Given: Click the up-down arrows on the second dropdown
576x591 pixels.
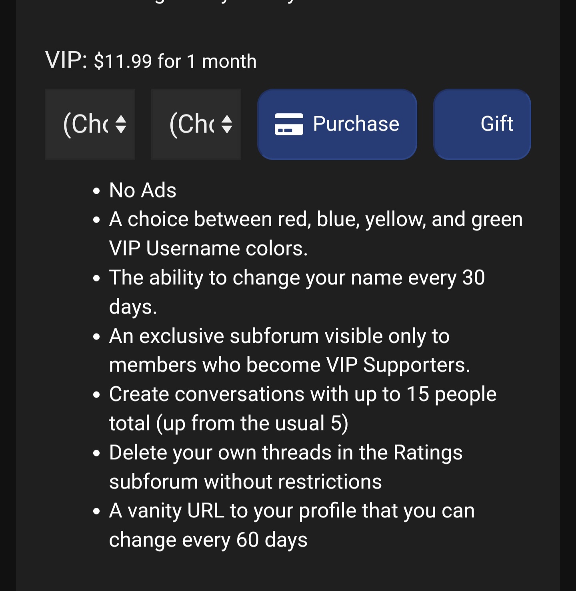Looking at the screenshot, I should (227, 124).
